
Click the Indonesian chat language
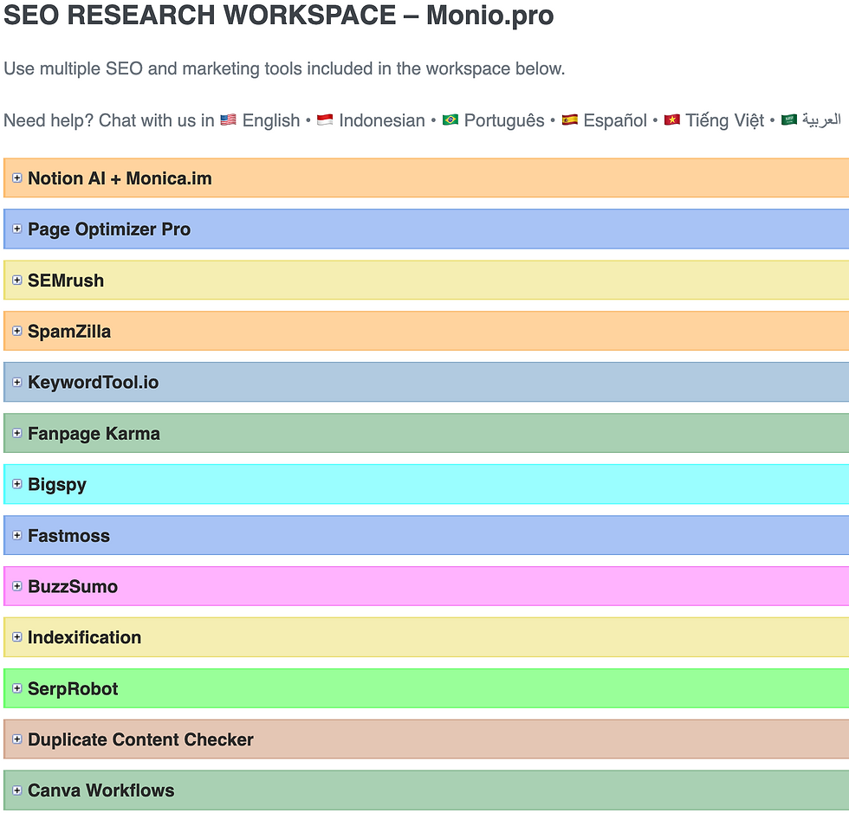[382, 120]
